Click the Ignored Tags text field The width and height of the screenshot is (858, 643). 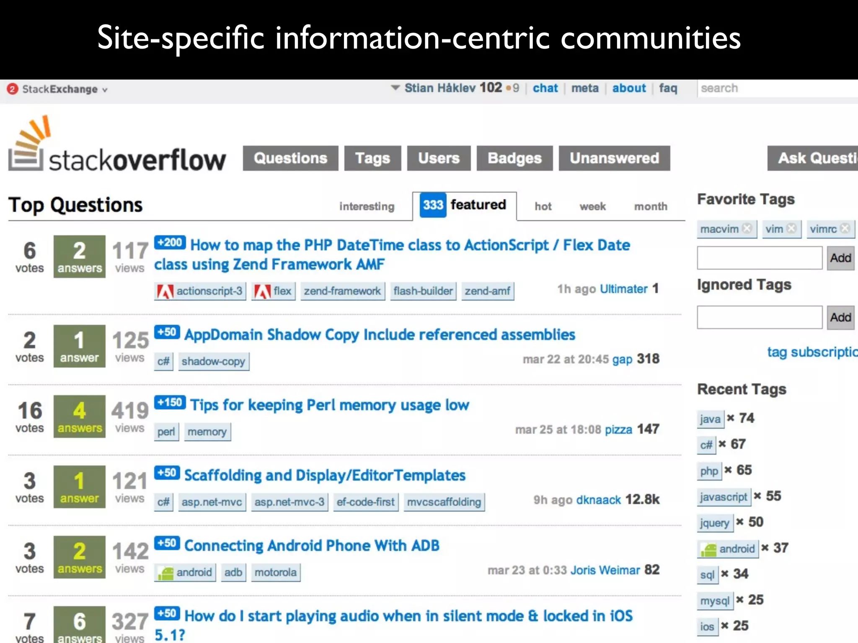tap(759, 317)
